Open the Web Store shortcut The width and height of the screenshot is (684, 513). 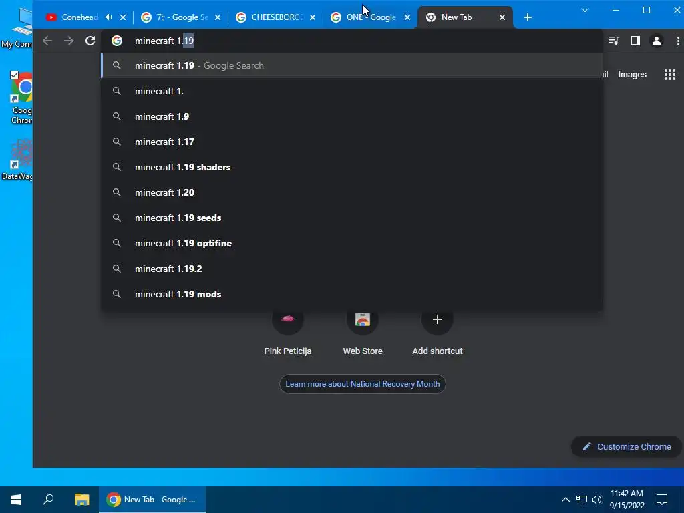pos(363,331)
